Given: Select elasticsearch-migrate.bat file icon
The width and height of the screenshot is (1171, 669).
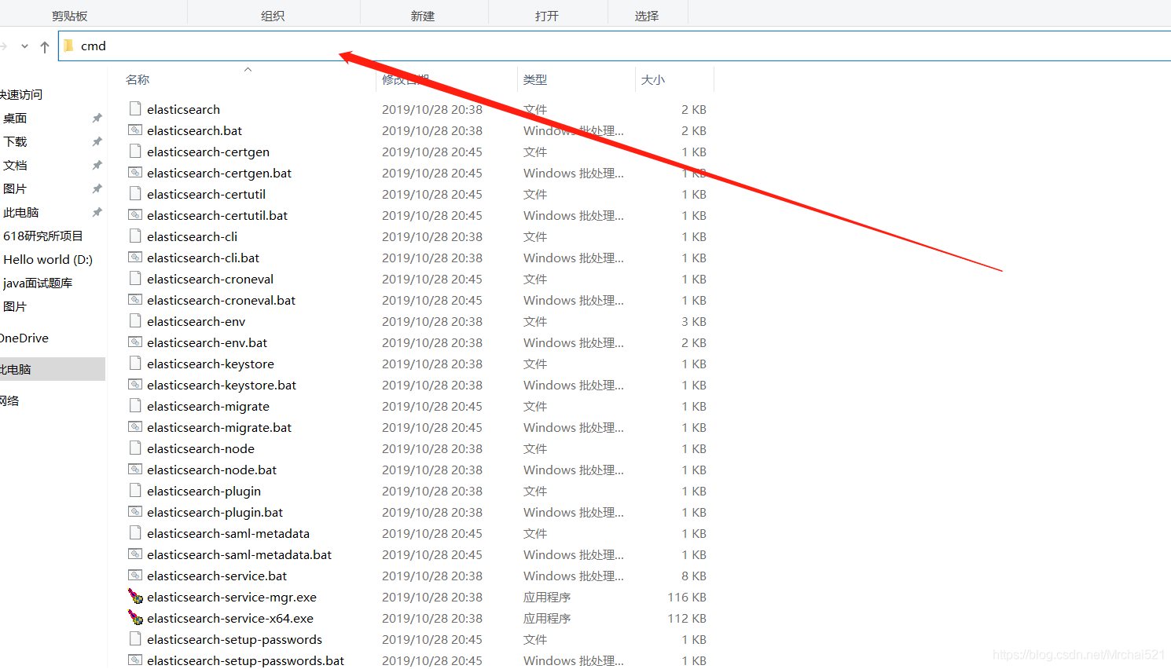Looking at the screenshot, I should point(135,426).
